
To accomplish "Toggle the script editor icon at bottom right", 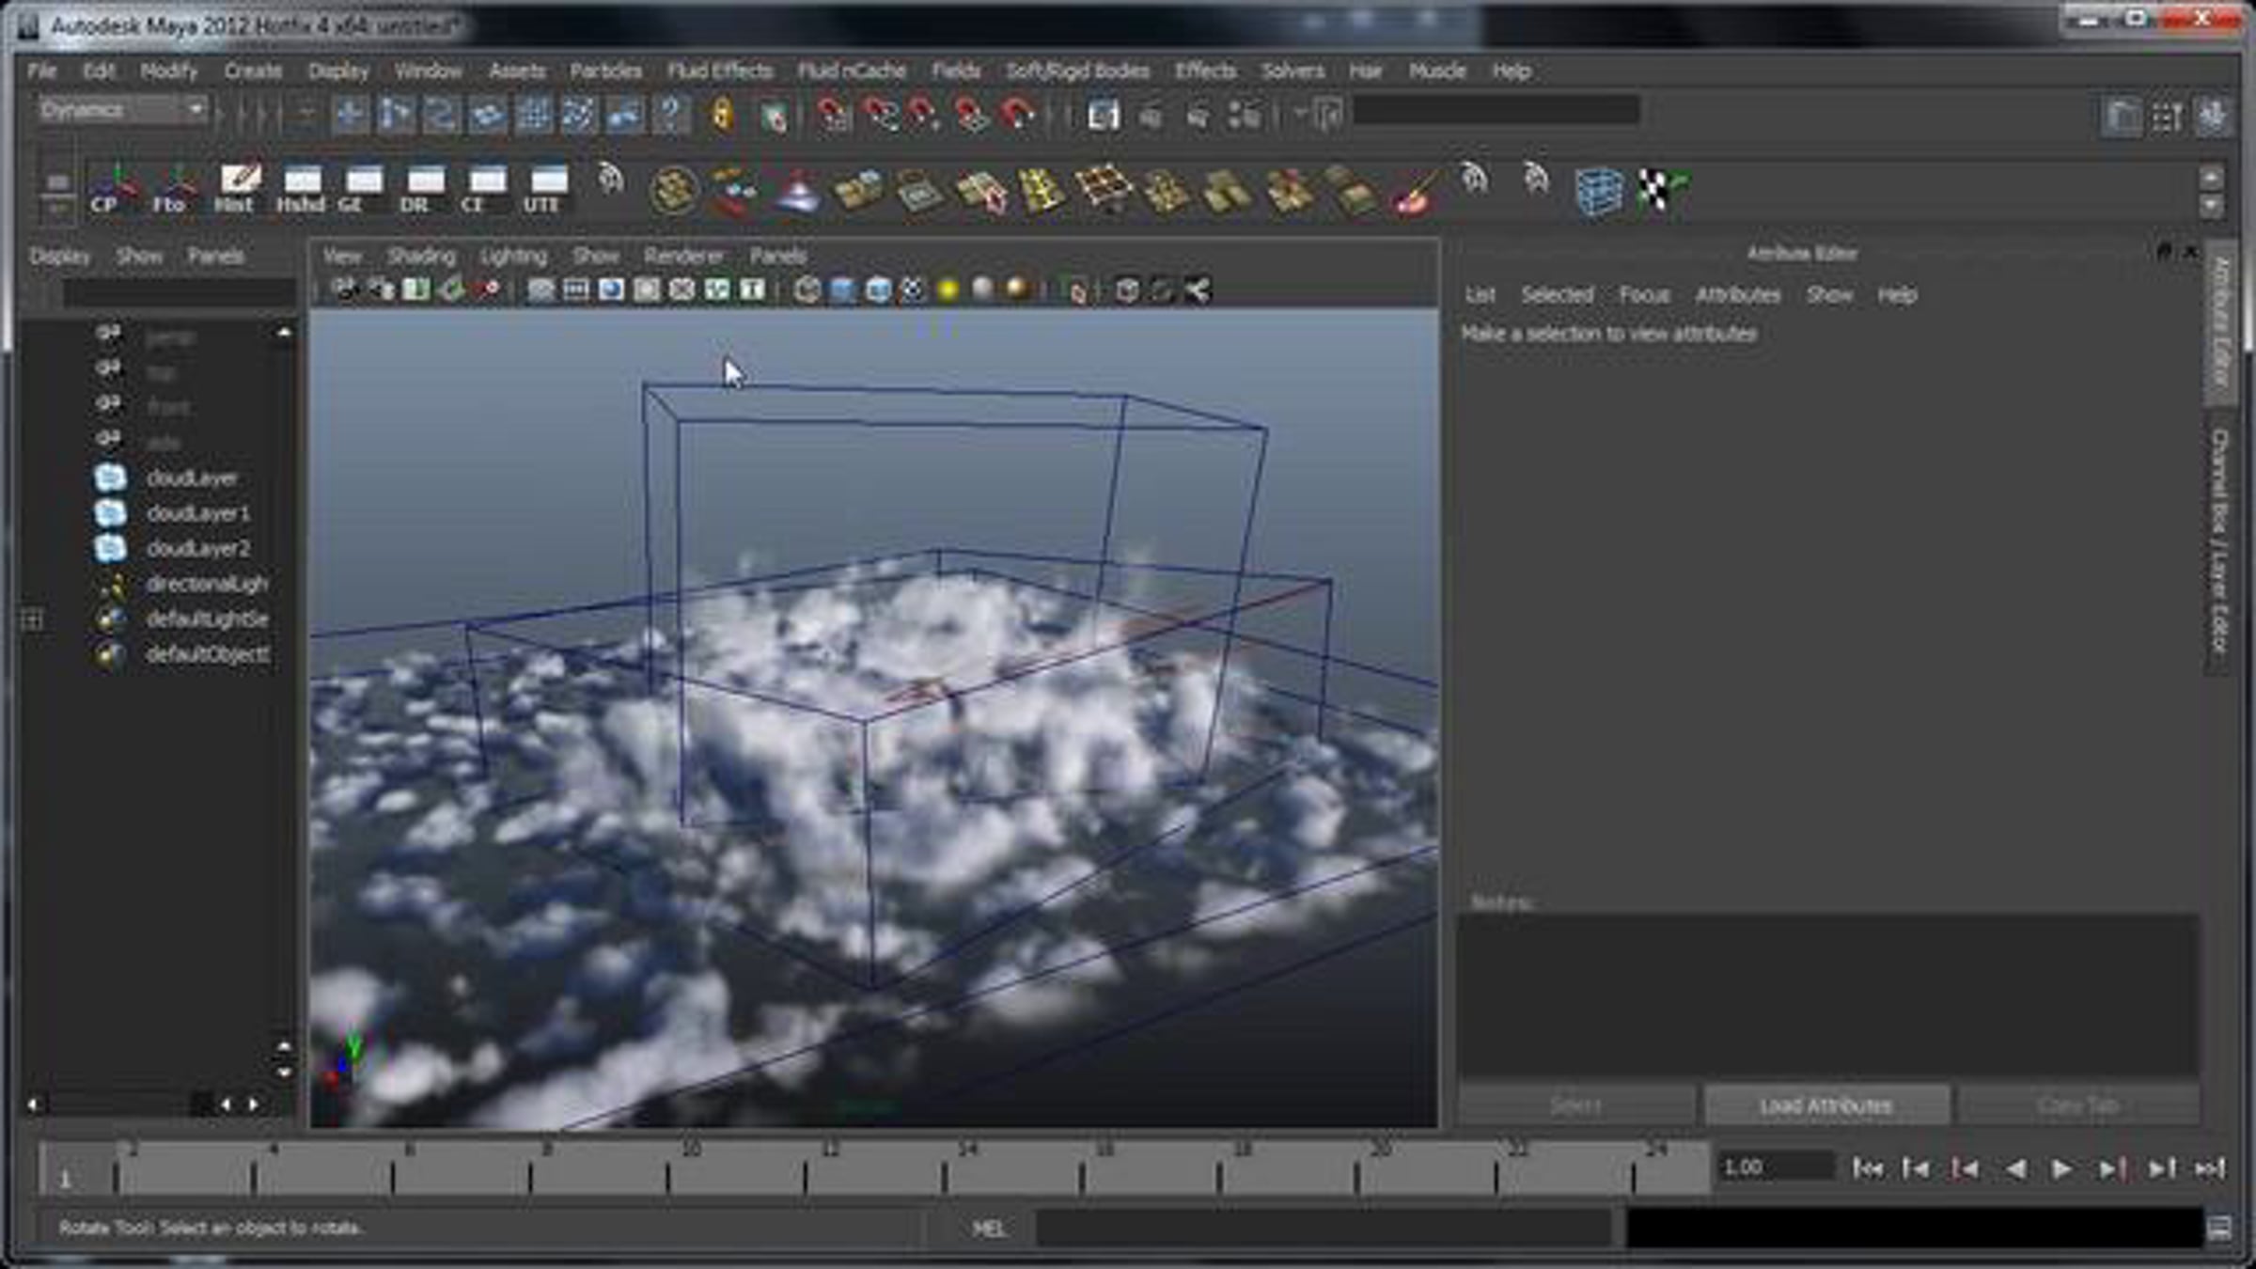I will coord(2218,1229).
